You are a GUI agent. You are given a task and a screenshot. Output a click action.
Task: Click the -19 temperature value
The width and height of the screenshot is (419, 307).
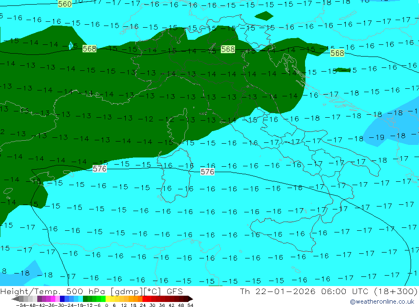click(376, 137)
